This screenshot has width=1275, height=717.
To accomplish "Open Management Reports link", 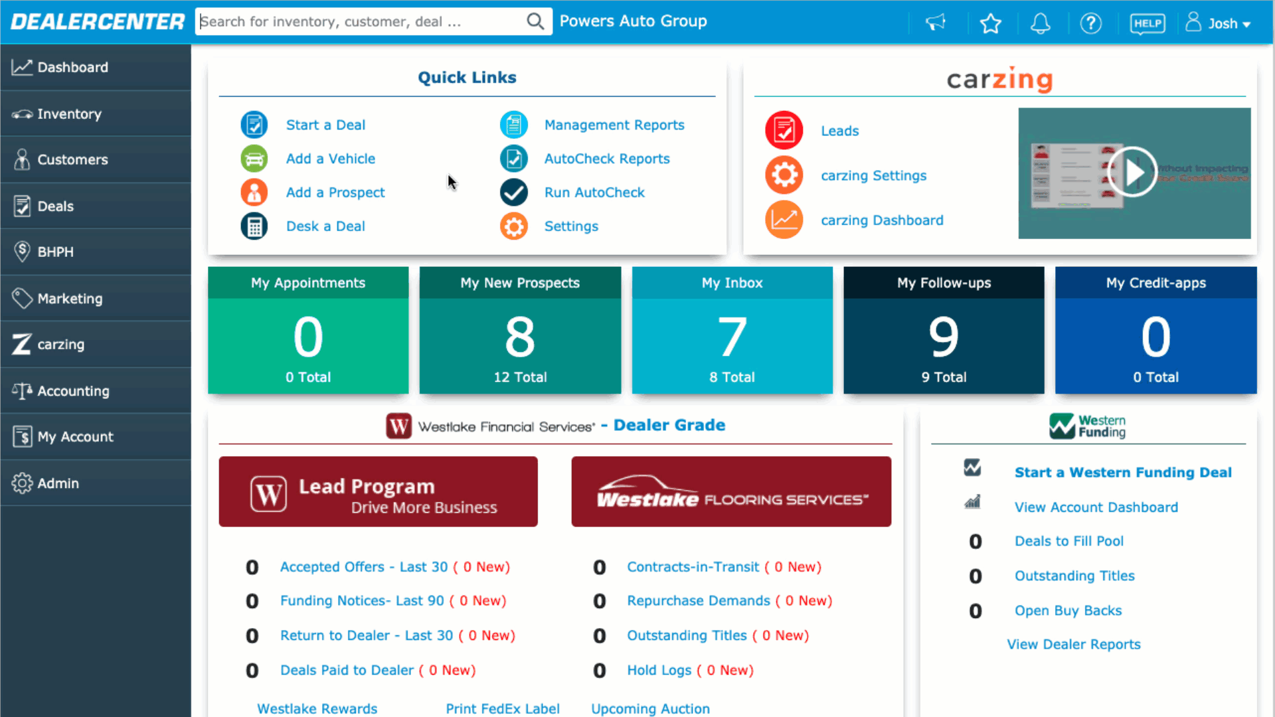I will click(x=614, y=125).
